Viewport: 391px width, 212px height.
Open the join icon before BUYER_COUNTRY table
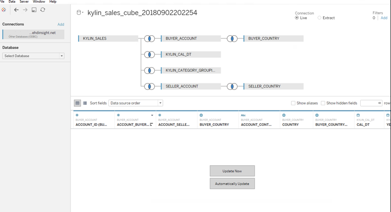tap(232, 39)
